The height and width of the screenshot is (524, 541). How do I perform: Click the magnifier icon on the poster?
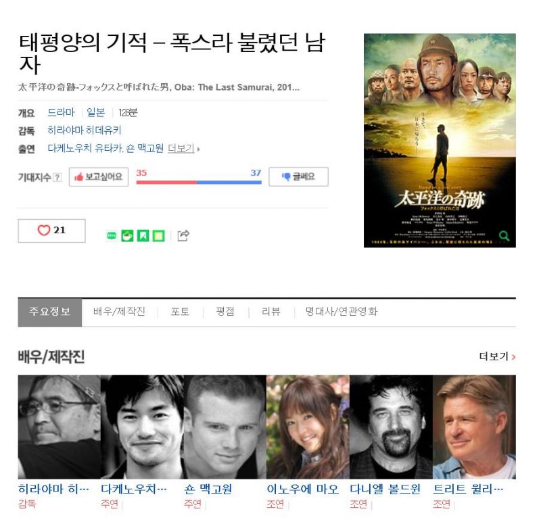click(504, 236)
